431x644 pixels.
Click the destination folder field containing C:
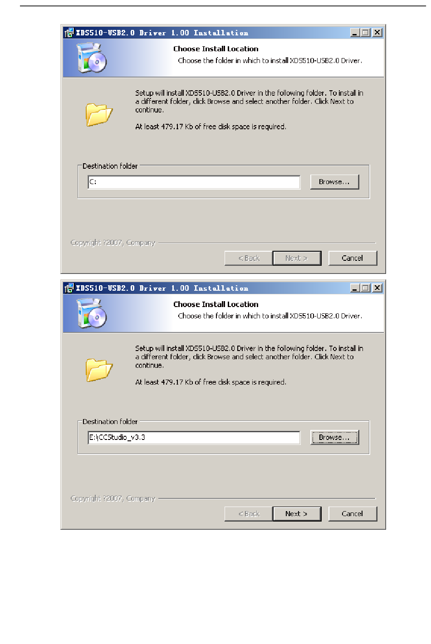pos(194,182)
